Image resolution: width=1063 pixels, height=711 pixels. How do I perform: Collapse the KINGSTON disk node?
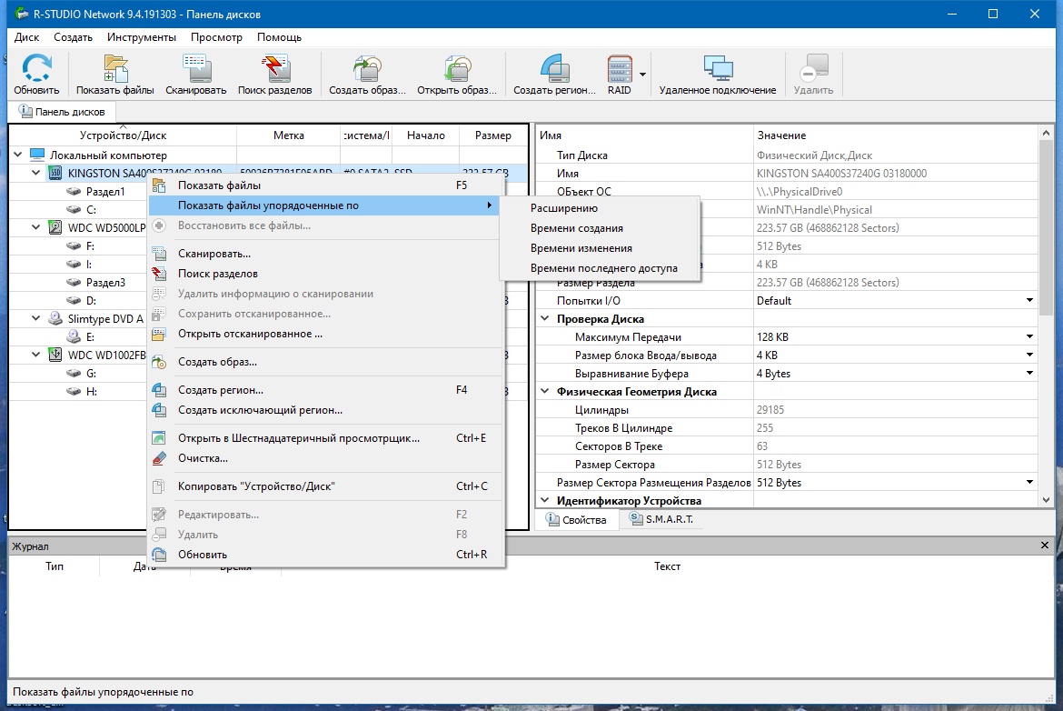(36, 173)
